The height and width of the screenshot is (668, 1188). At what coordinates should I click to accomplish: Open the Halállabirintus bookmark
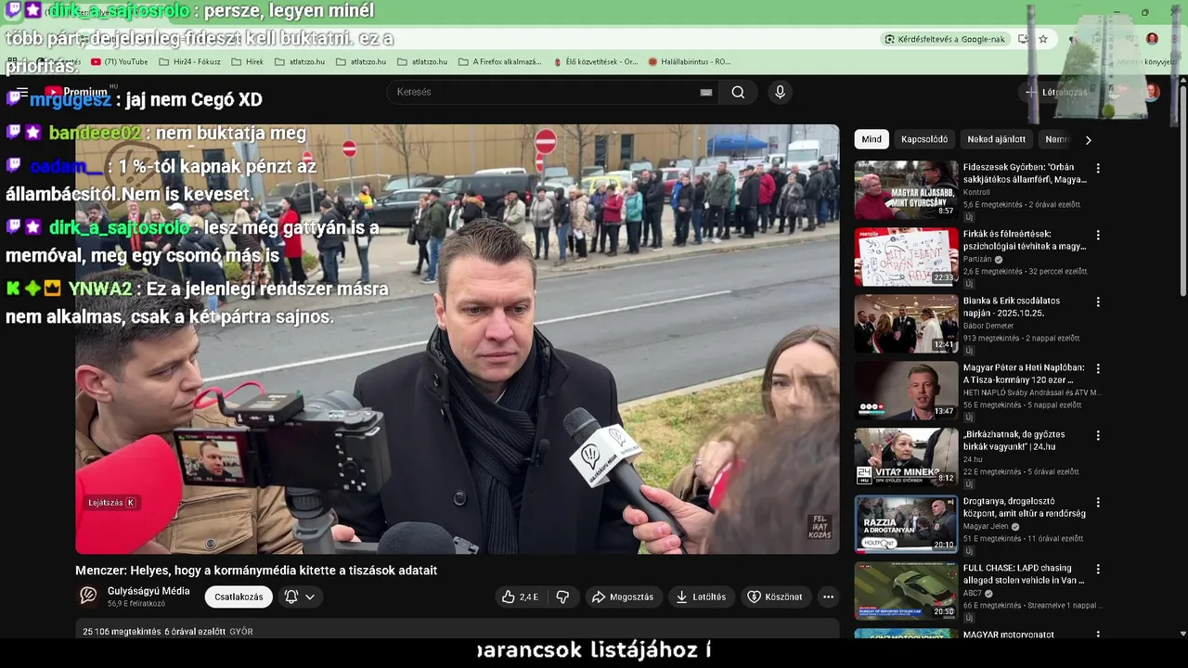coord(690,62)
